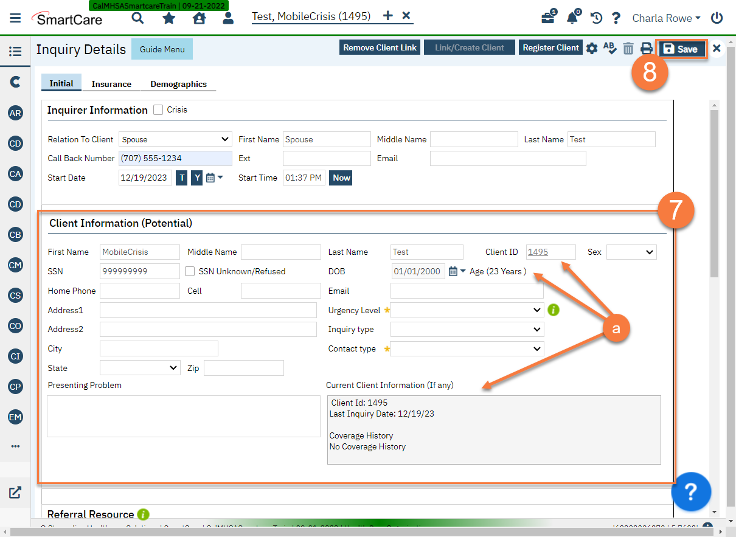Check SSN Unknown/Refused
The height and width of the screenshot is (537, 736).
point(190,271)
